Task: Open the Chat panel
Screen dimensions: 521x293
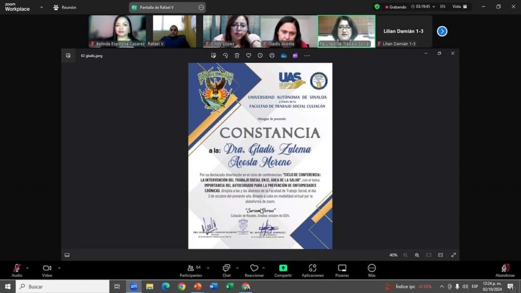Action: pos(226,269)
